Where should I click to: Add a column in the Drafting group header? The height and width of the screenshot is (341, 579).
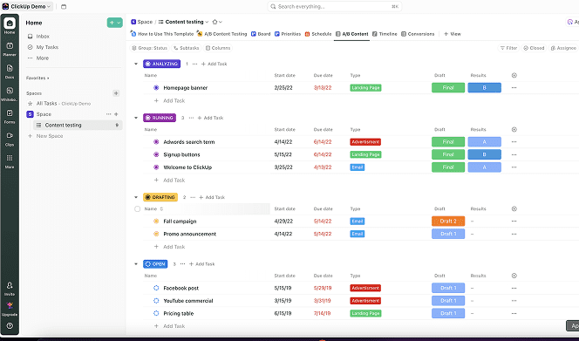[514, 208]
